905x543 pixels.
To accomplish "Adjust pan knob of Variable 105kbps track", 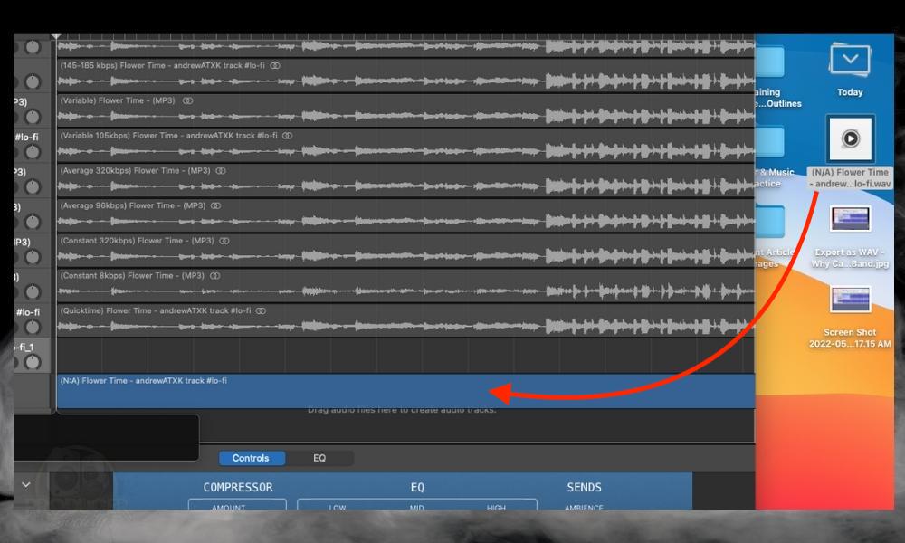I will 33,152.
